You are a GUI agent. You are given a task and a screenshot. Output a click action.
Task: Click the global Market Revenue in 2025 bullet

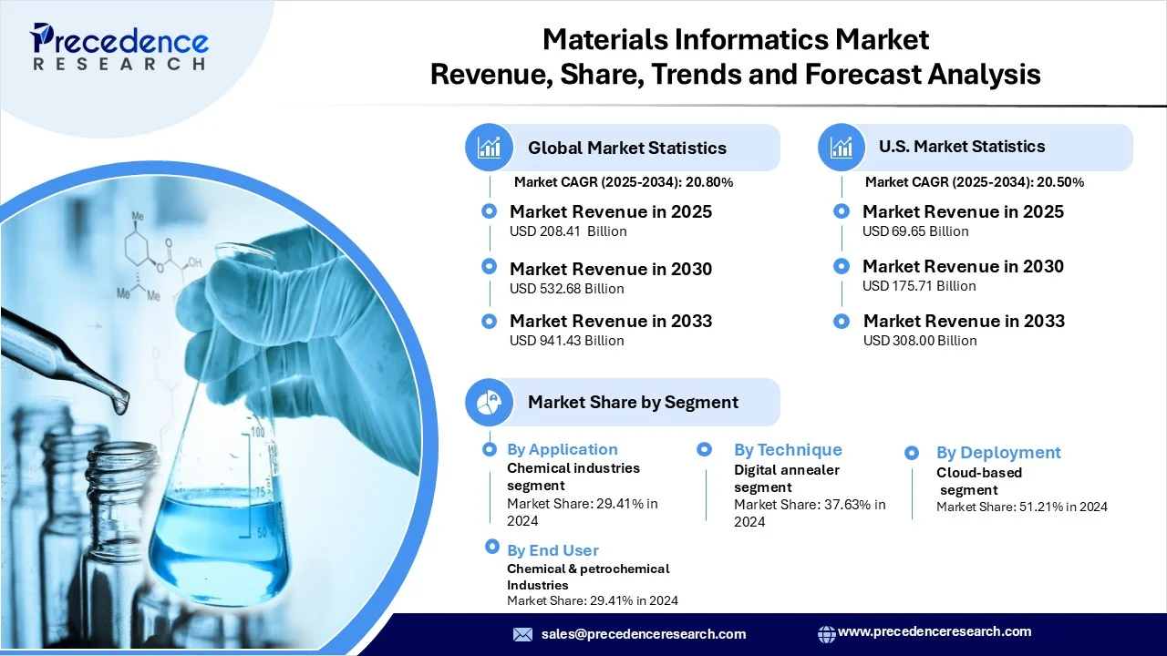tap(490, 211)
